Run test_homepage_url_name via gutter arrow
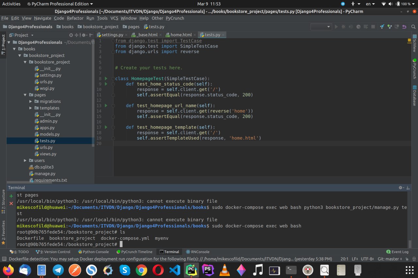Viewport: 418px width, 278px height. coord(106,106)
